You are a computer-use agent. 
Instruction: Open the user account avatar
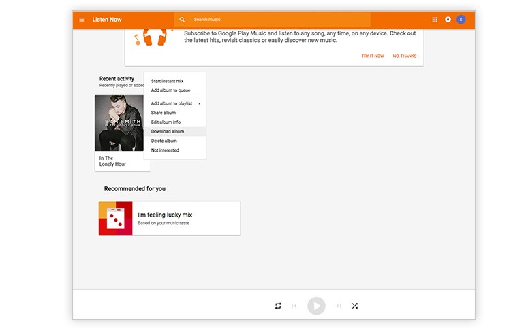(x=461, y=20)
